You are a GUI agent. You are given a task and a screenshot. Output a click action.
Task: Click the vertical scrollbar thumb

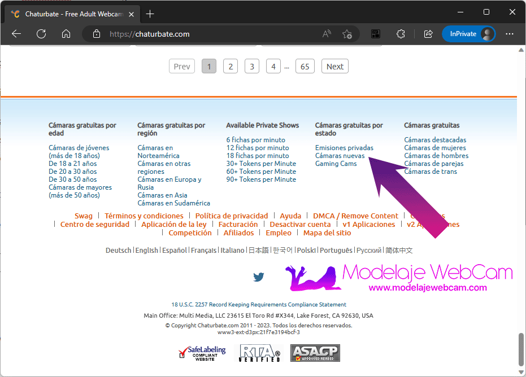pyautogui.click(x=521, y=350)
